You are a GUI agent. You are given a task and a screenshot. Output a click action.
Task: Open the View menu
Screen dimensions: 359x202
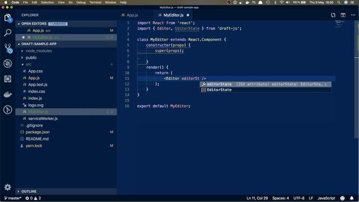[61, 2]
